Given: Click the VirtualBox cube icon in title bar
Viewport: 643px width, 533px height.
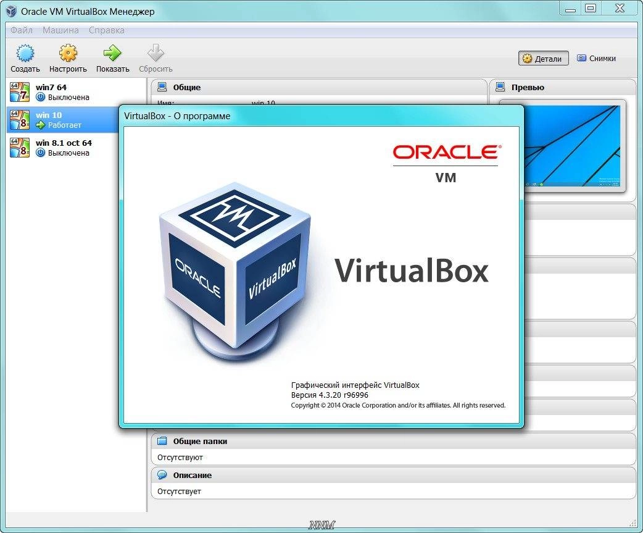Looking at the screenshot, I should 12,11.
